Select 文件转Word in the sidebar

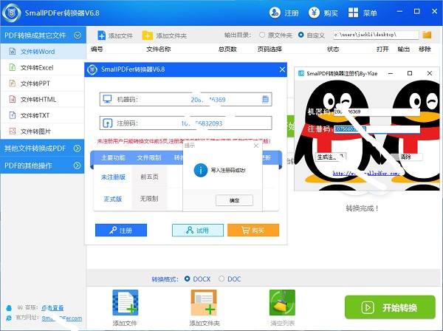pyautogui.click(x=43, y=52)
